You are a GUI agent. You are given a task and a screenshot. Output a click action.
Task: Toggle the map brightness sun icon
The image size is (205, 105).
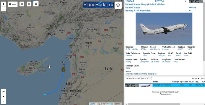point(36,4)
